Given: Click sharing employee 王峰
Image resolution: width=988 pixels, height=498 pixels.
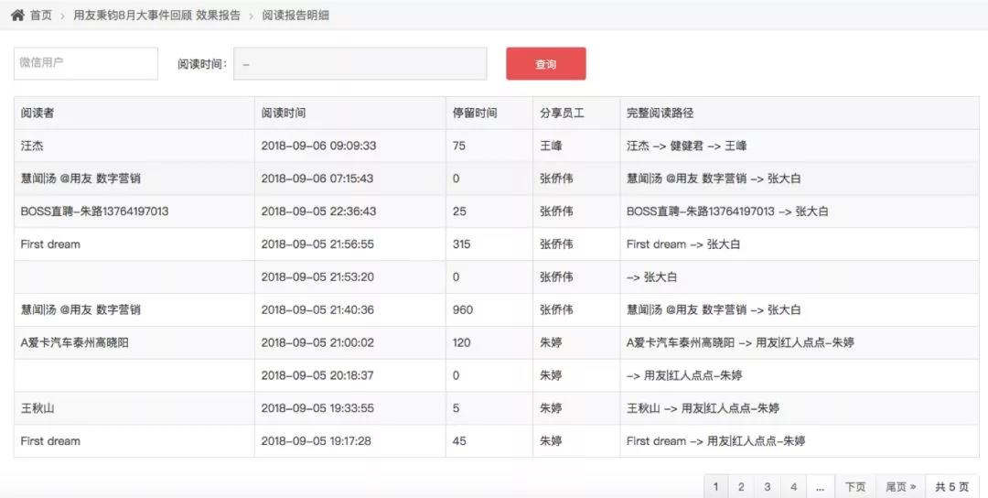Looking at the screenshot, I should 551,146.
